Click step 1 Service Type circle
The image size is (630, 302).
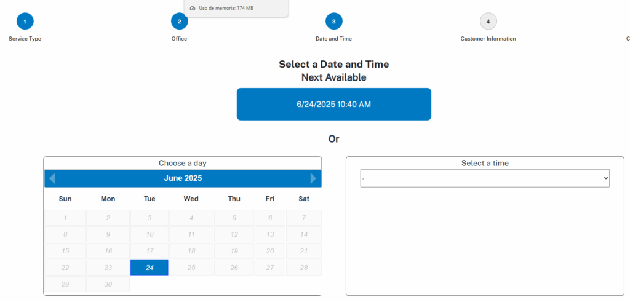[x=25, y=22]
